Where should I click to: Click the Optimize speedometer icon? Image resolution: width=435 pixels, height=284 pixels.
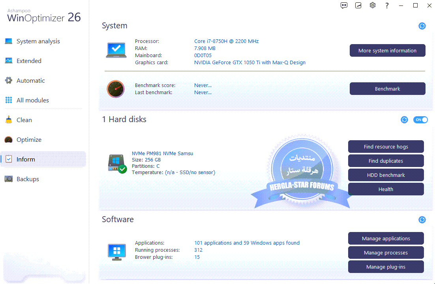pyautogui.click(x=9, y=139)
